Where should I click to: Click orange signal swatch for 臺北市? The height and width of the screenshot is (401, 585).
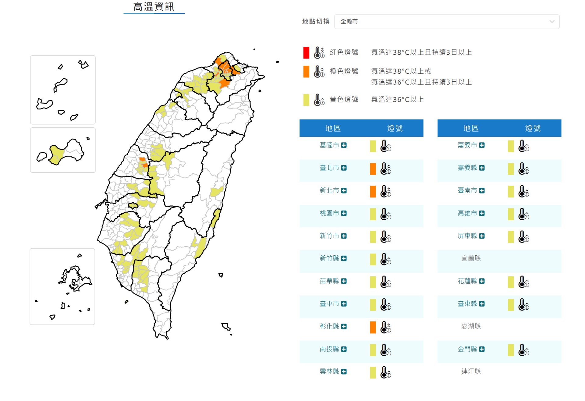(373, 169)
